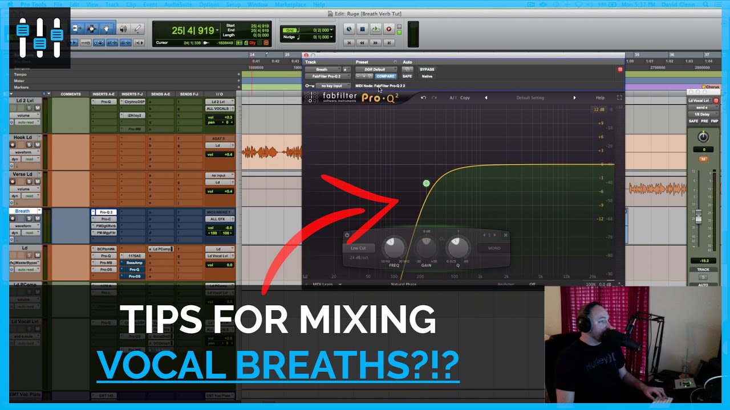Image resolution: width=730 pixels, height=410 pixels.
Task: Click the FREQ knob
Action: pyautogui.click(x=394, y=248)
